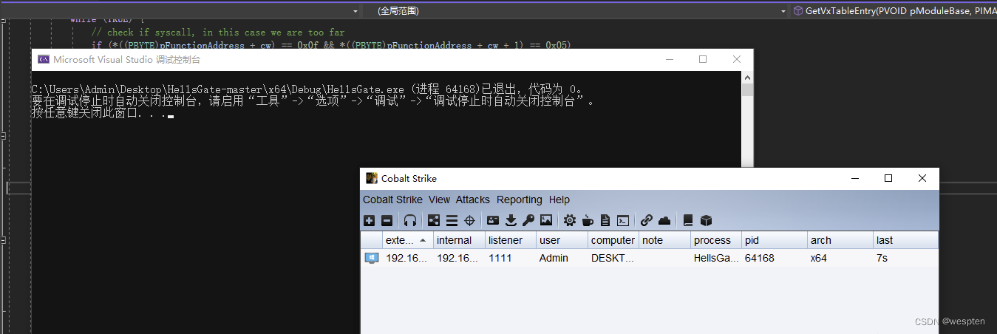The width and height of the screenshot is (997, 334).
Task: View screenshots via picture icon
Action: point(546,220)
